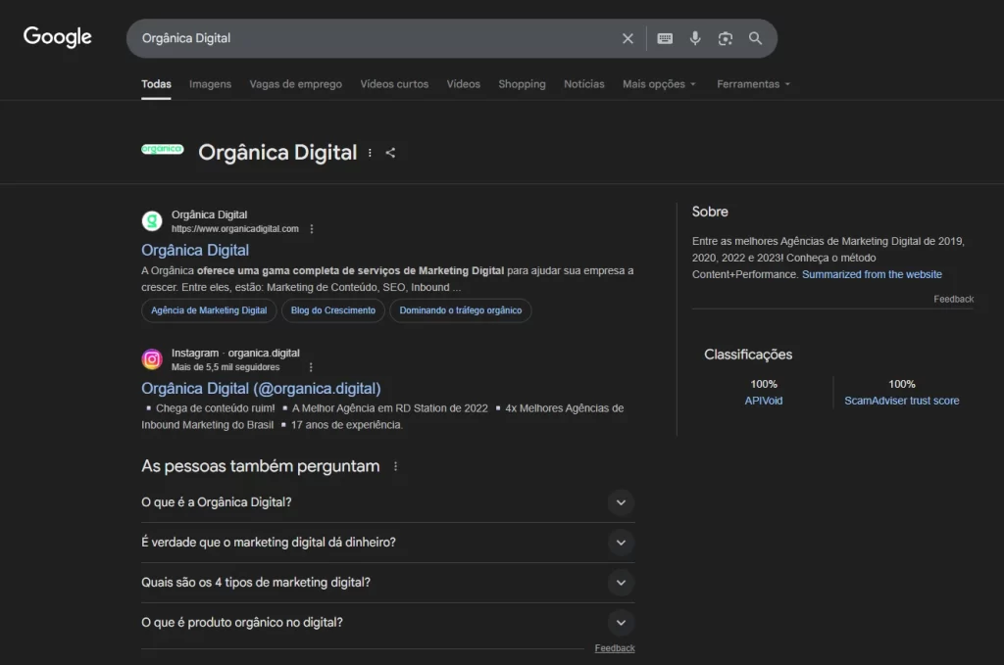Open the 'Summarized from the website' link
The width and height of the screenshot is (1004, 665).
click(x=872, y=274)
